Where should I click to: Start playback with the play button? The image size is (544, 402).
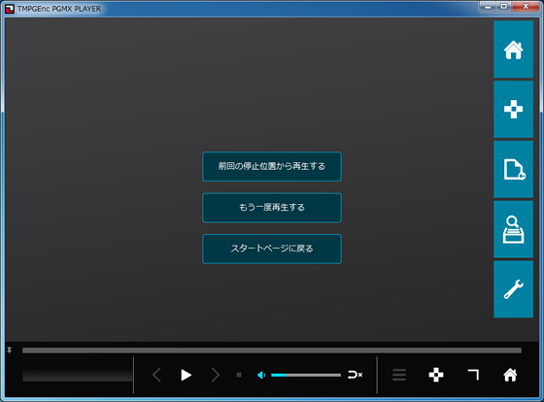(186, 375)
